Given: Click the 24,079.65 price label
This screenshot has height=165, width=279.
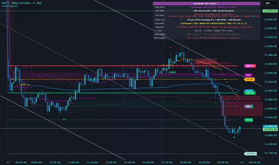Looking at the screenshot, I should (x=270, y=11).
